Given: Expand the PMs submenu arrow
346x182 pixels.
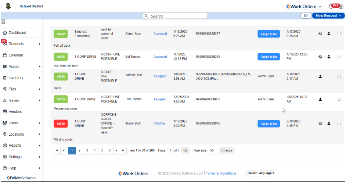Looking at the screenshot, I should [40, 89].
